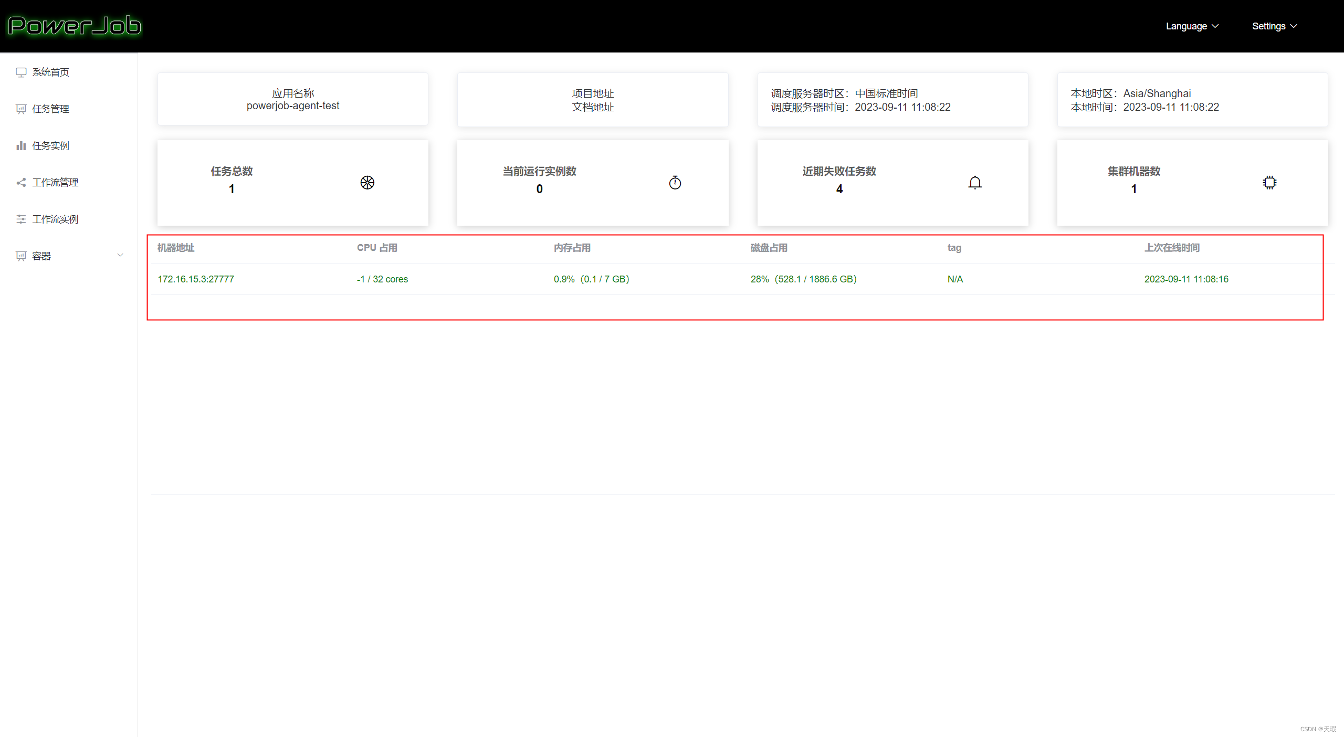
Task: Click the 系统首页 monitor icon
Action: pos(21,72)
